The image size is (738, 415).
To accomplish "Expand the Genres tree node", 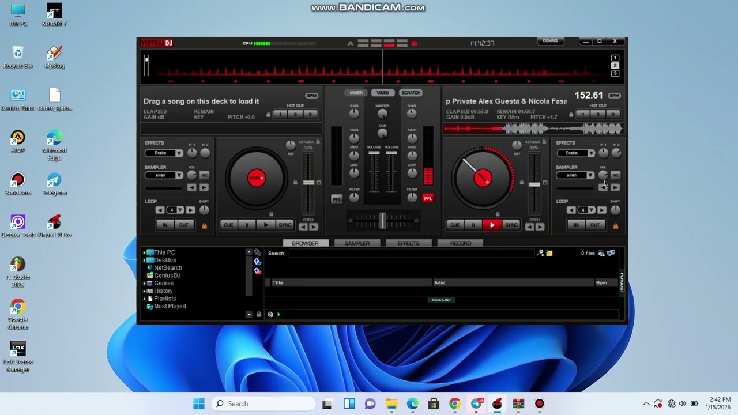I will [144, 284].
